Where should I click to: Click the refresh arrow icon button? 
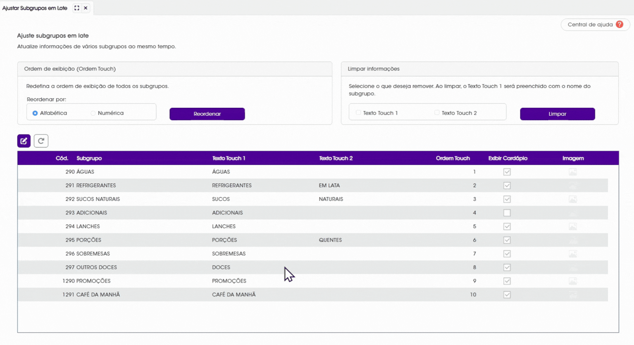[x=41, y=141]
